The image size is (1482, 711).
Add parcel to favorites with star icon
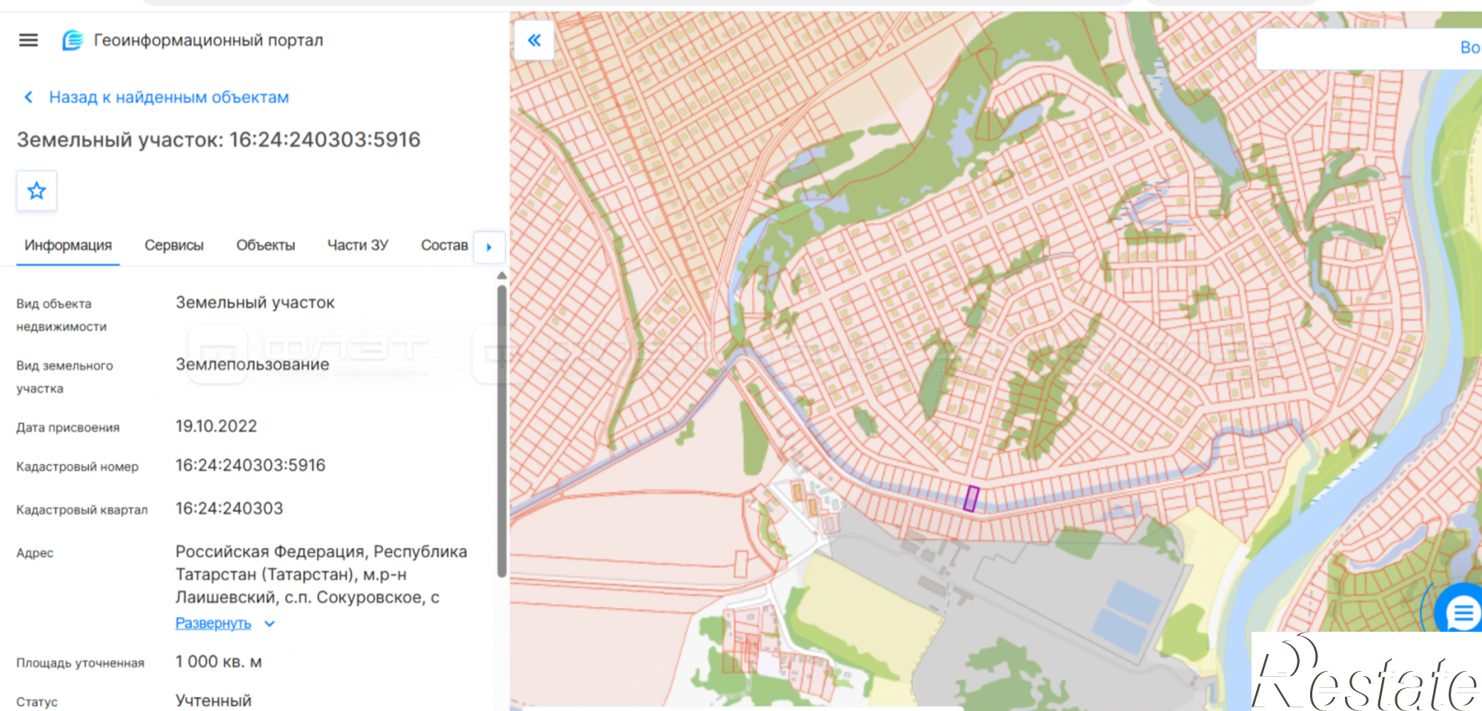point(37,191)
